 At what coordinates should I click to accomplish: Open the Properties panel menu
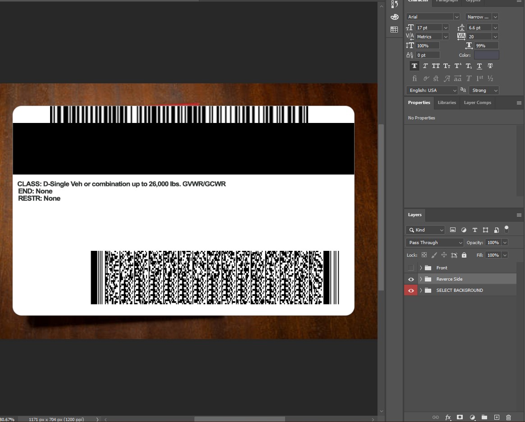pyautogui.click(x=519, y=103)
